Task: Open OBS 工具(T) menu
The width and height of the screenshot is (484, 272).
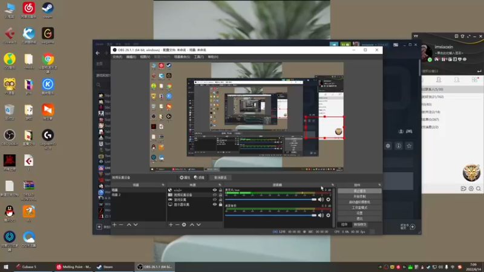Action: coord(199,57)
